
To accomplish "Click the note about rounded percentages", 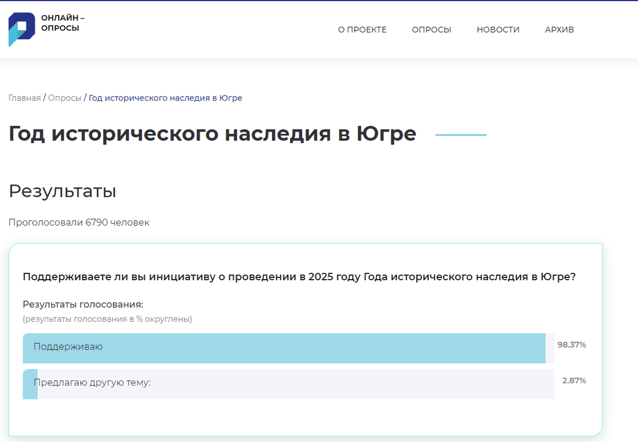I will click(107, 319).
